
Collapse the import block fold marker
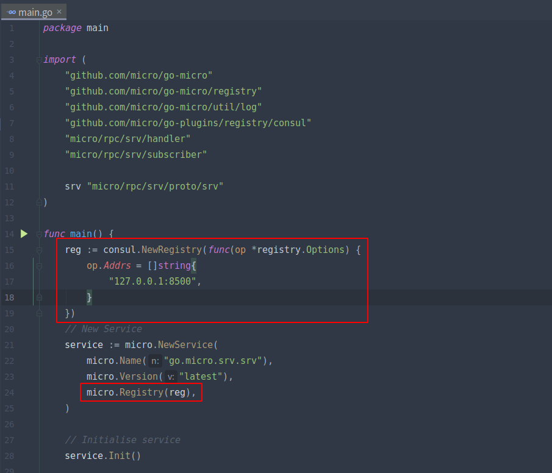pyautogui.click(x=39, y=60)
